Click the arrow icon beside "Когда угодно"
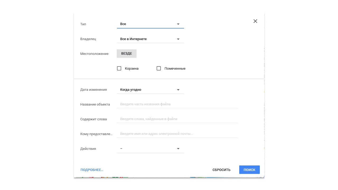The width and height of the screenshot is (338, 190). click(178, 89)
